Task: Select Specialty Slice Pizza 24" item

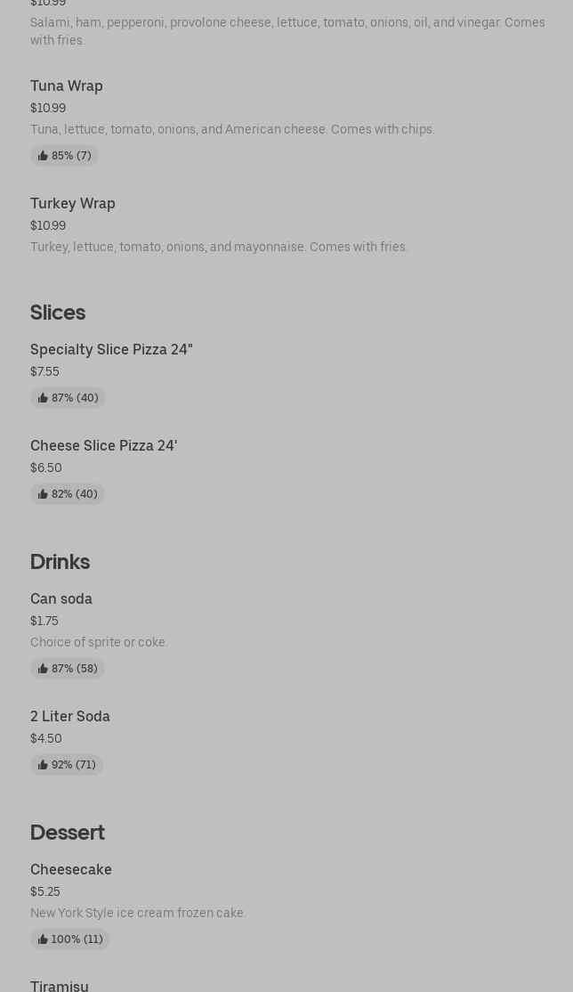Action: (111, 349)
